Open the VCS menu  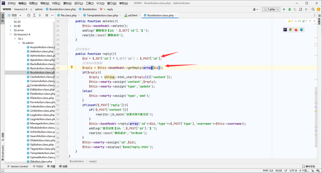pyautogui.click(x=100, y=3)
